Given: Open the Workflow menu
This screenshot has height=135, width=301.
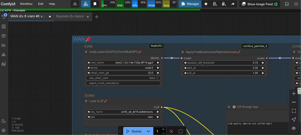Looking at the screenshot, I should (x=26, y=4).
